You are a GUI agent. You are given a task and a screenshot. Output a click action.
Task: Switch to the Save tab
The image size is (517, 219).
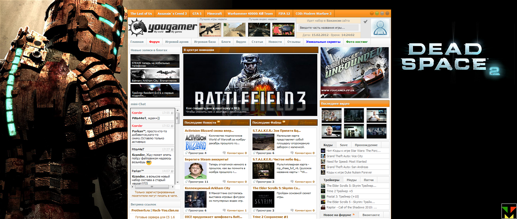pos(344,145)
